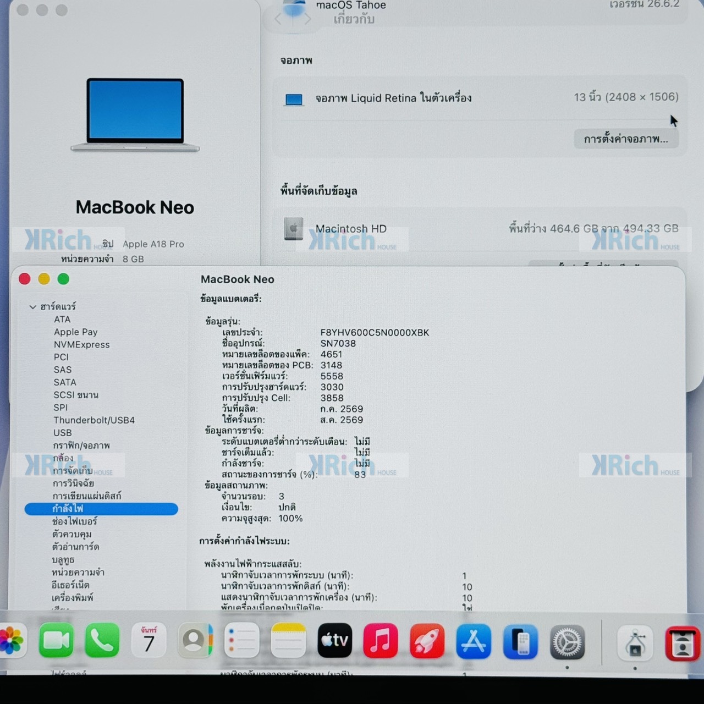Viewport: 704px width, 704px height.
Task: Select ช่องไฟเบอร์ fibre channel item
Action: click(74, 521)
